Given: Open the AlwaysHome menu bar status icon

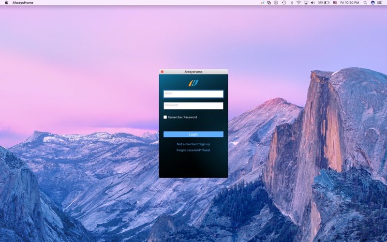Looking at the screenshot, I should 262,3.
